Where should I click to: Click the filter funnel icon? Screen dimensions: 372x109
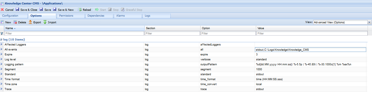tap(2, 34)
